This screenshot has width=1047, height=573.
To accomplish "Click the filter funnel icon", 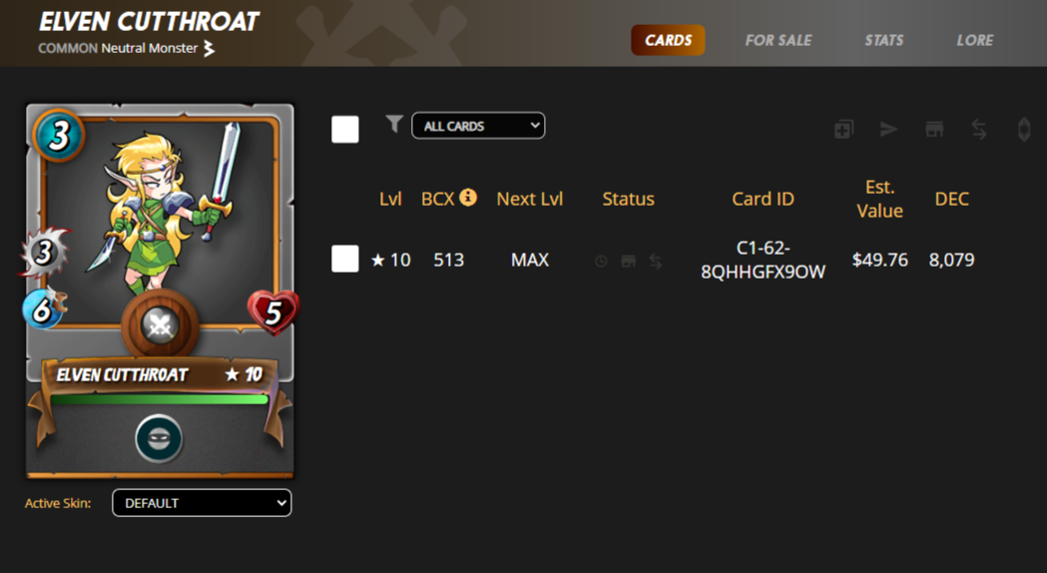I will click(x=394, y=124).
